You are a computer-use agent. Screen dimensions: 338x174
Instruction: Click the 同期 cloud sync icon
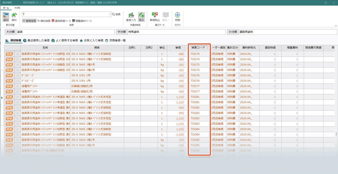177,17
